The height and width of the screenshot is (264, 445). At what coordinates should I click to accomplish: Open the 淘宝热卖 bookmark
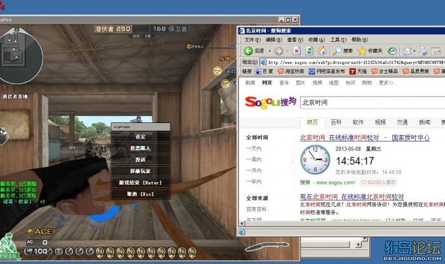[291, 71]
